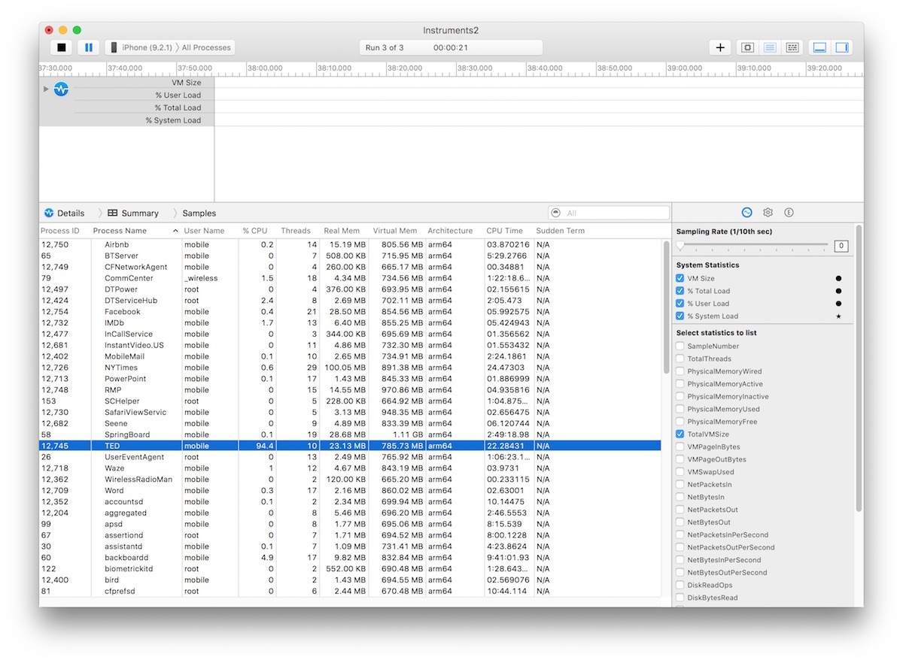The width and height of the screenshot is (903, 663).
Task: Select the Airbnb process row
Action: click(350, 244)
